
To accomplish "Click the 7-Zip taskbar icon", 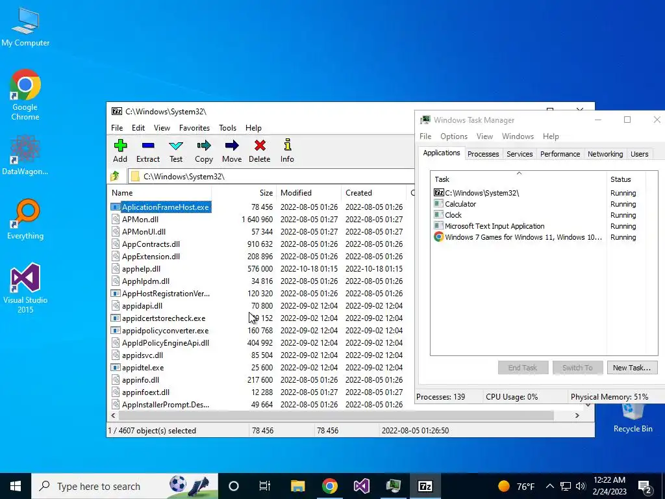I will (425, 486).
